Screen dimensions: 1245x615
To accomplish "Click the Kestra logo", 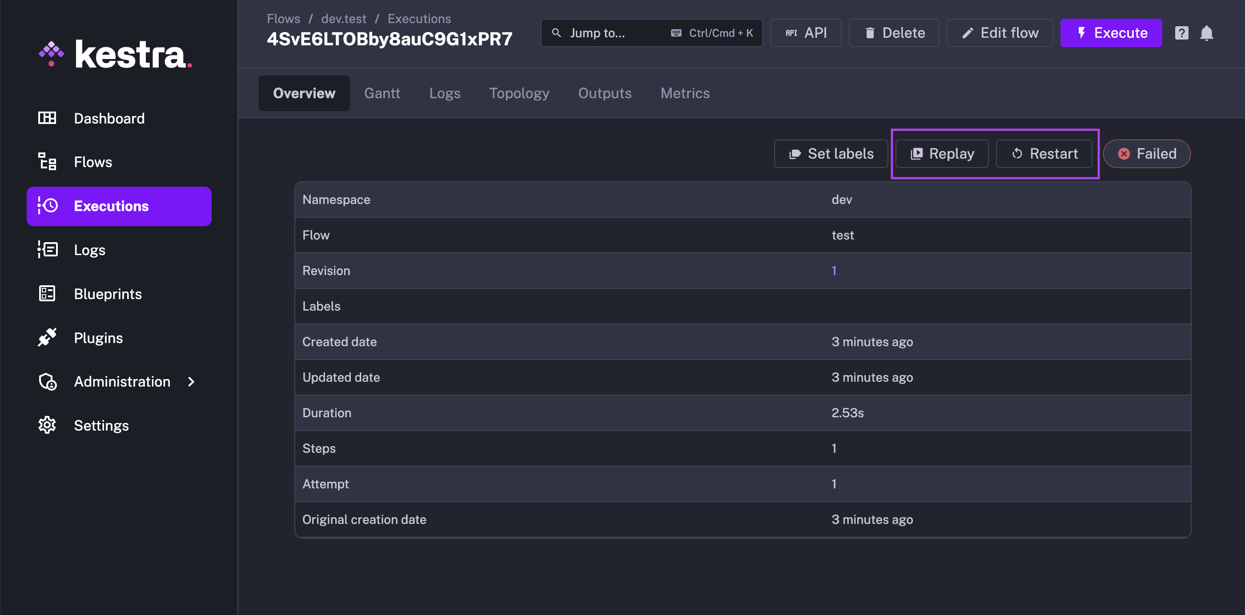I will tap(116, 54).
